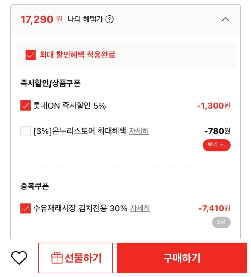The width and height of the screenshot is (251, 277).
Task: Click the 5장 coupon count badge
Action: 221,222
